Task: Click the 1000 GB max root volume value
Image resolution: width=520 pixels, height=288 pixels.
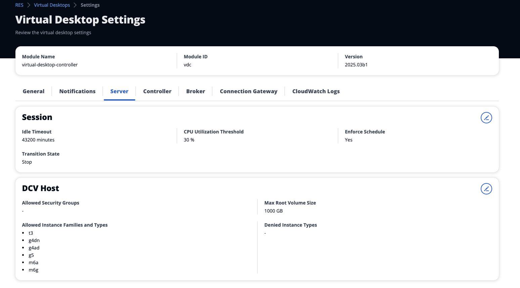Action: click(x=273, y=211)
